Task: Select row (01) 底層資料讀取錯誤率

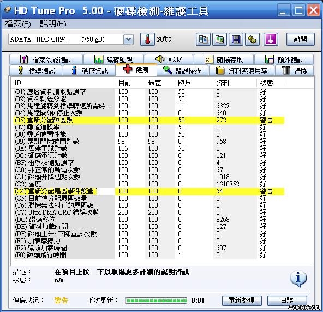Action: [x=149, y=92]
